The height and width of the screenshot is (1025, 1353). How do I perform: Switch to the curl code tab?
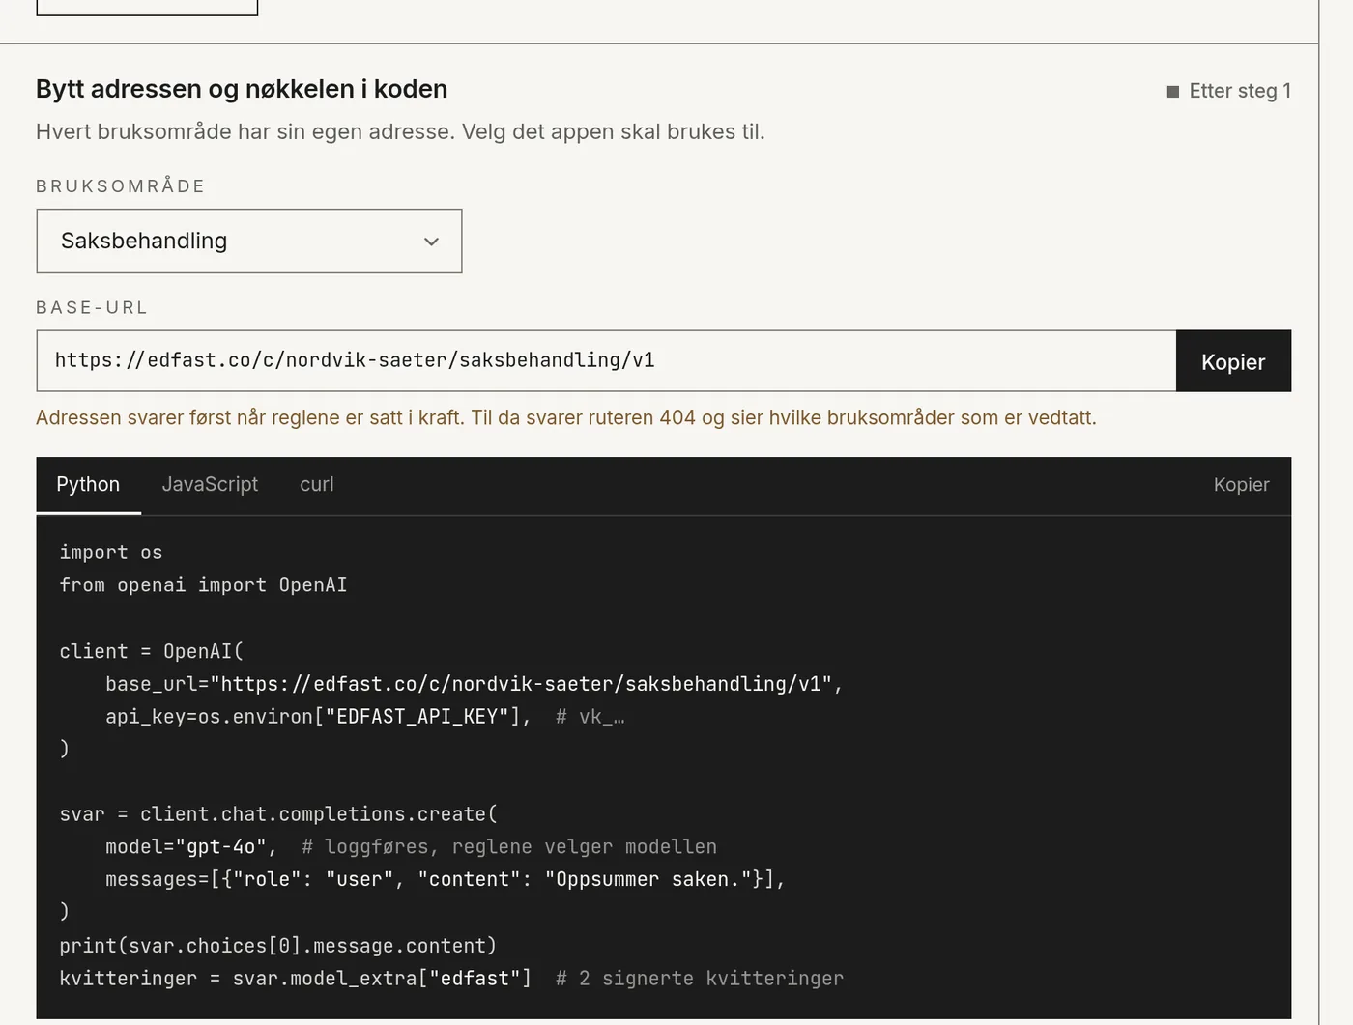pos(317,485)
